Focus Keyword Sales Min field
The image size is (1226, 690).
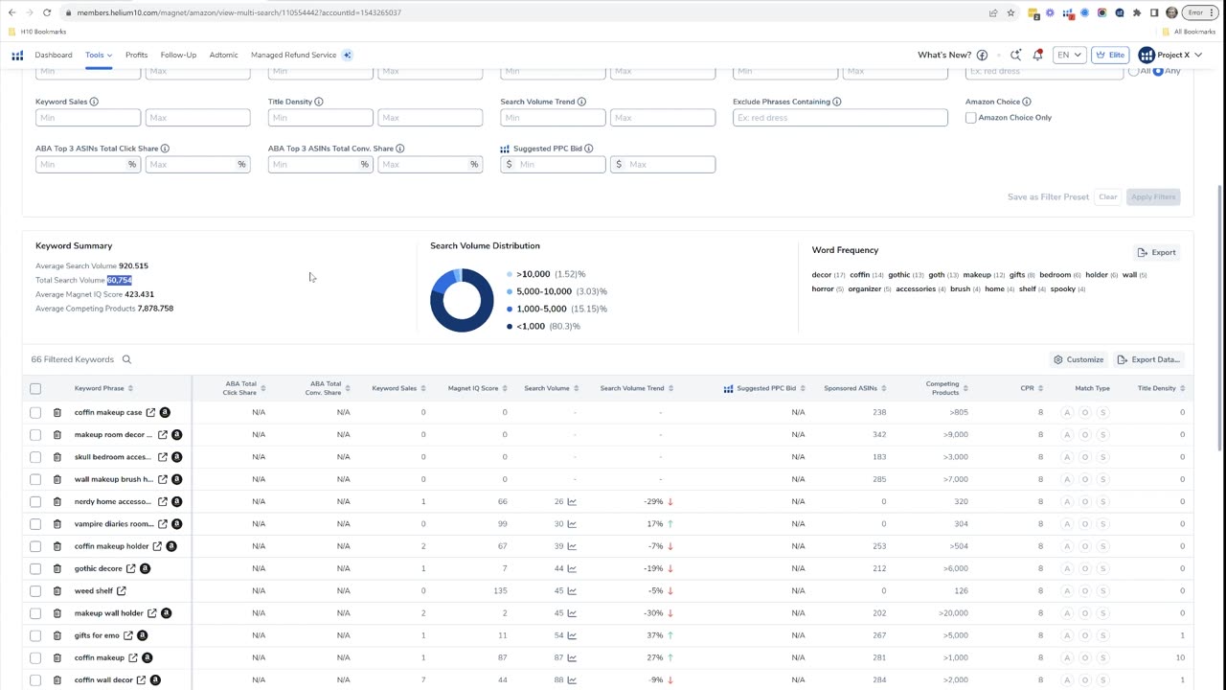pyautogui.click(x=88, y=118)
